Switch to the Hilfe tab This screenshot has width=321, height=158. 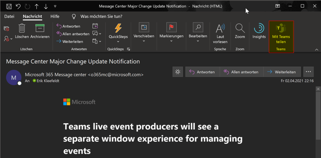click(x=55, y=16)
